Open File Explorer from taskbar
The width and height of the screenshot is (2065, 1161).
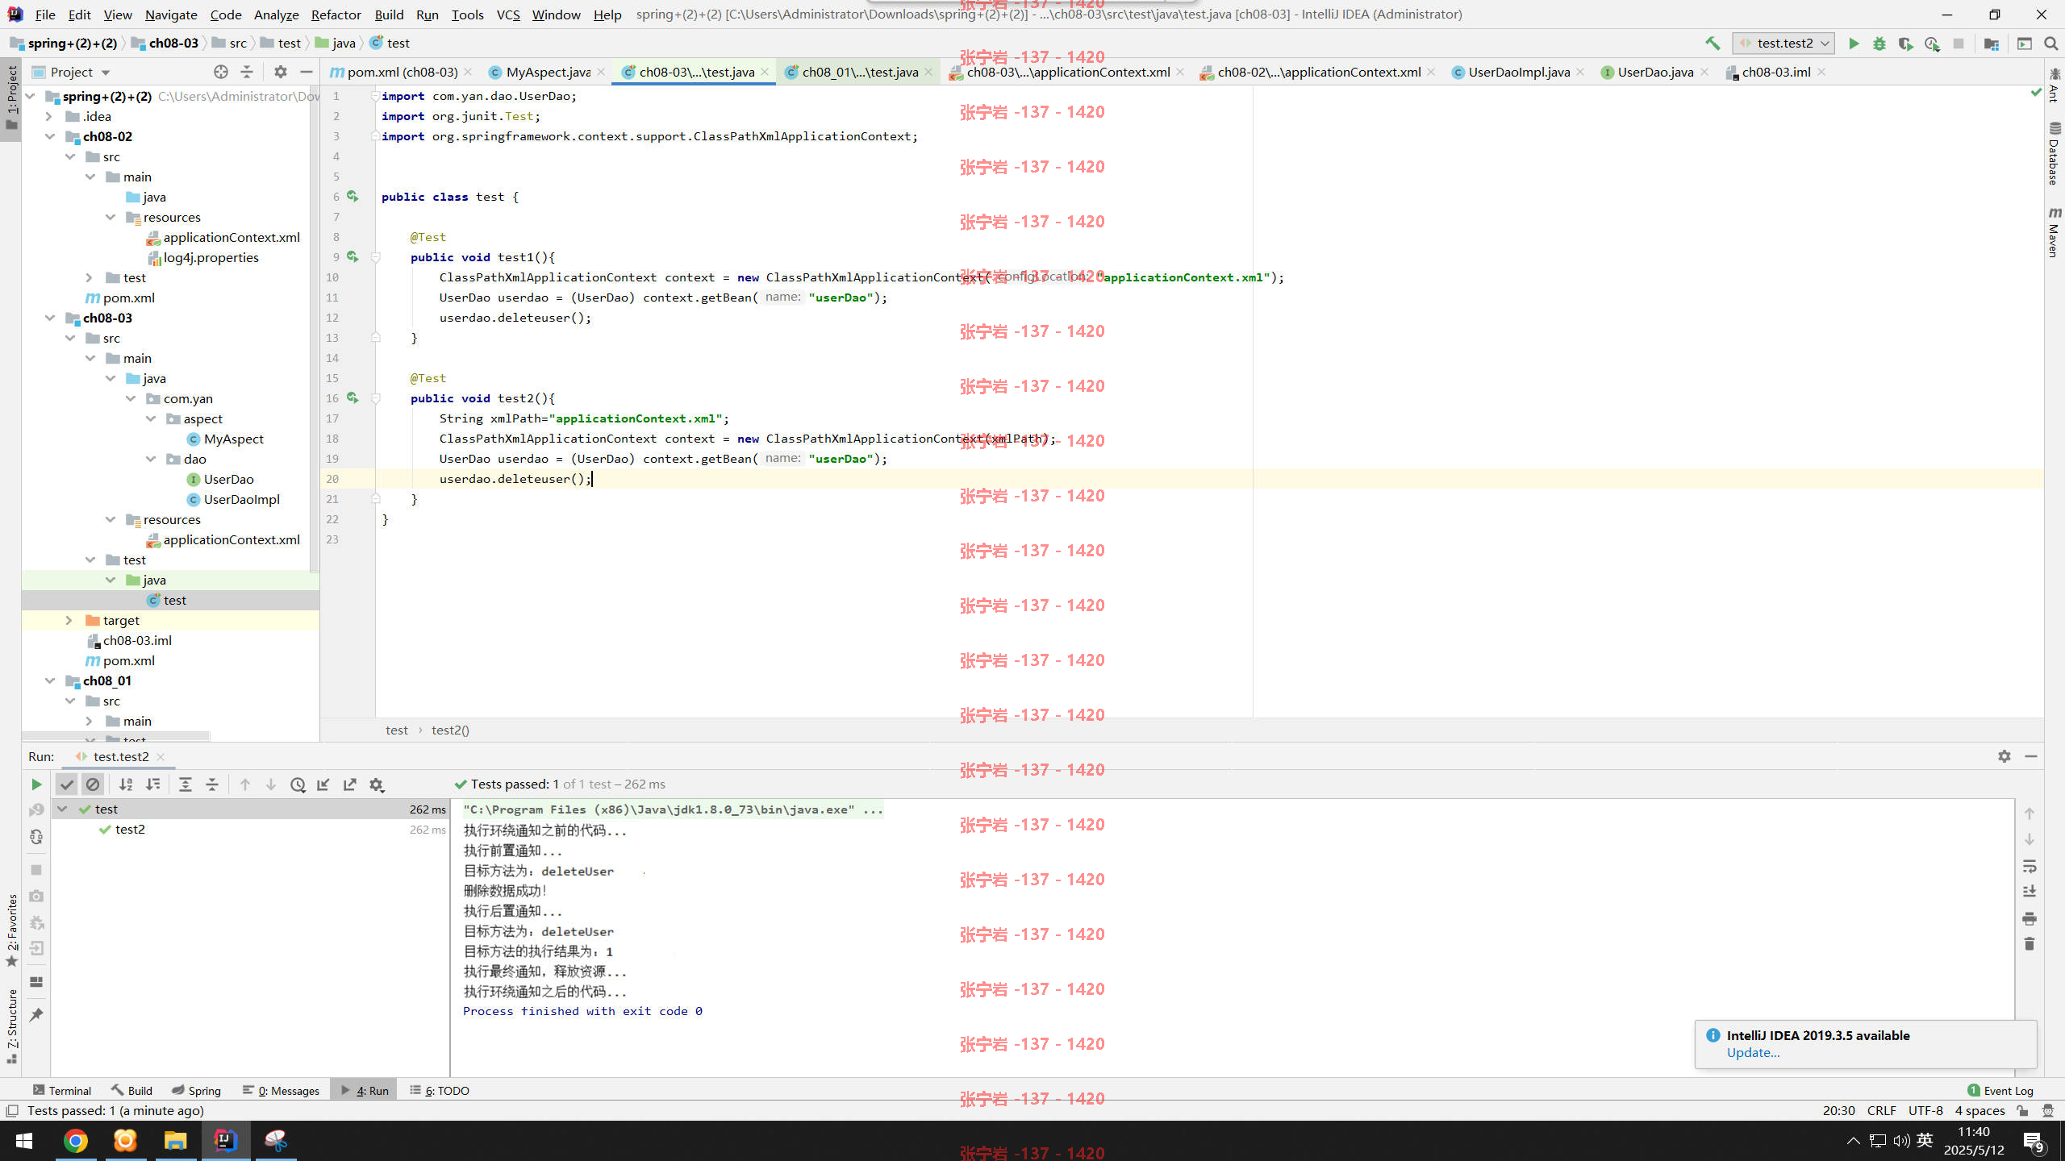pyautogui.click(x=175, y=1141)
